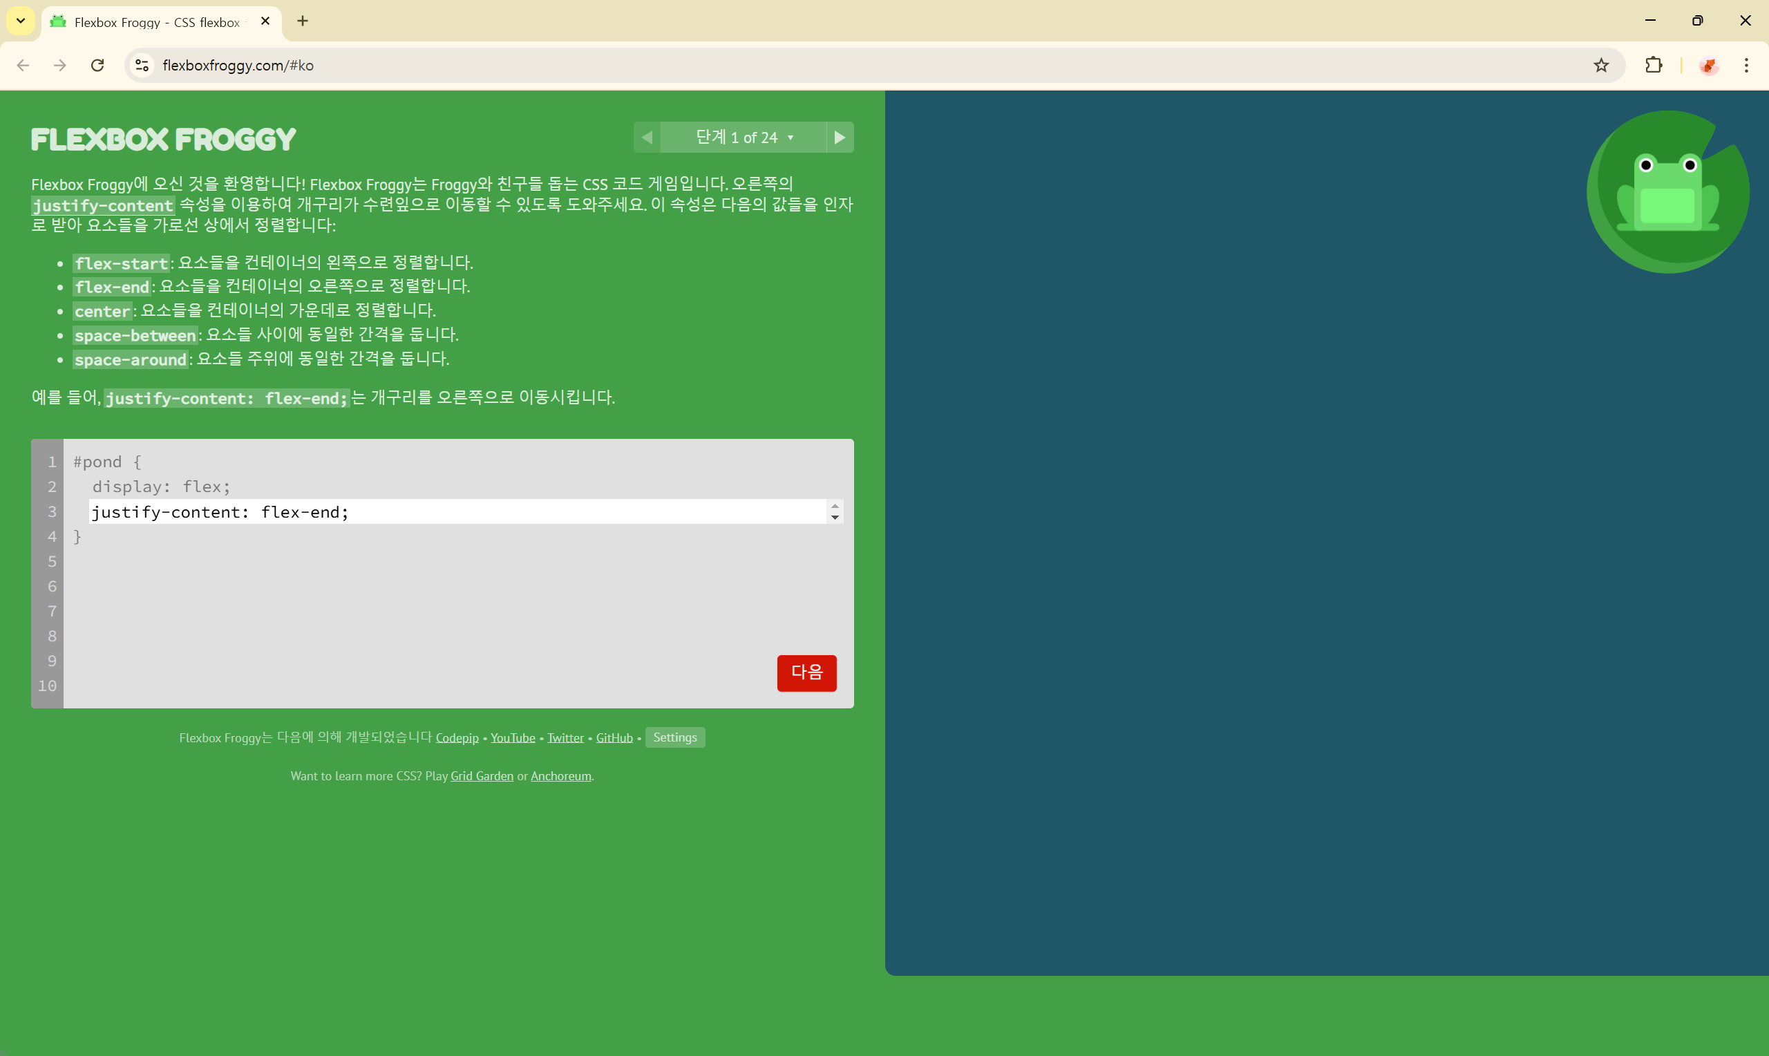Reload the page

pos(97,66)
